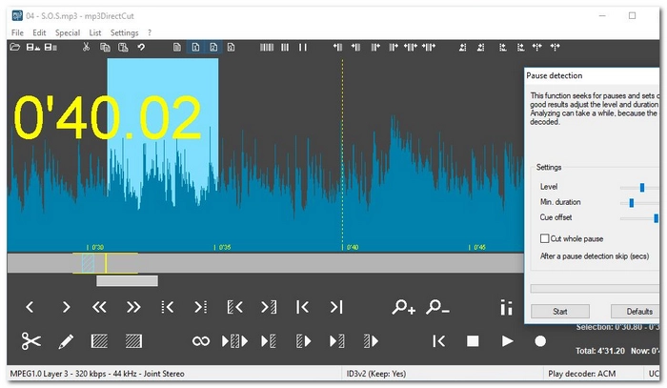This screenshot has height=388, width=667.
Task: Click the round record button
Action: (540, 341)
